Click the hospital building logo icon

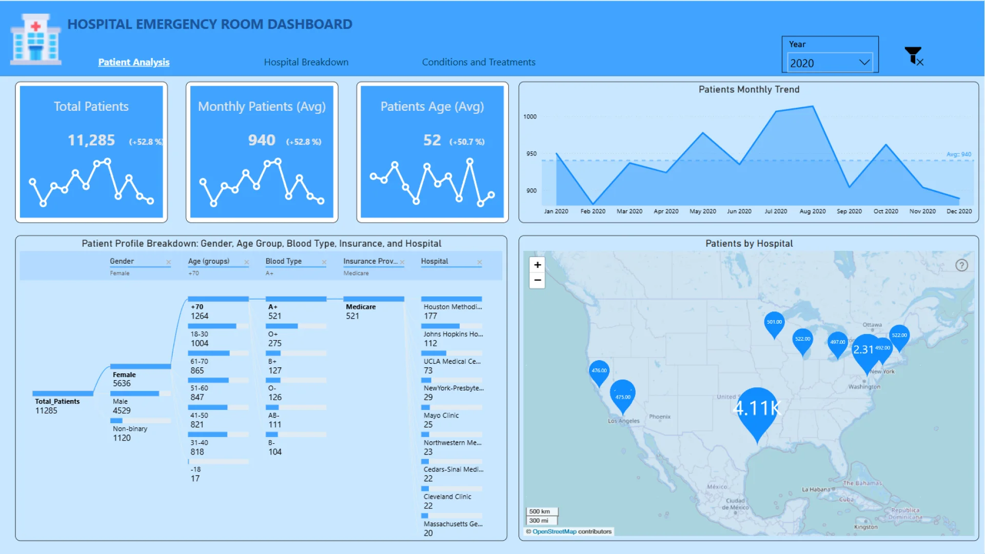point(35,40)
